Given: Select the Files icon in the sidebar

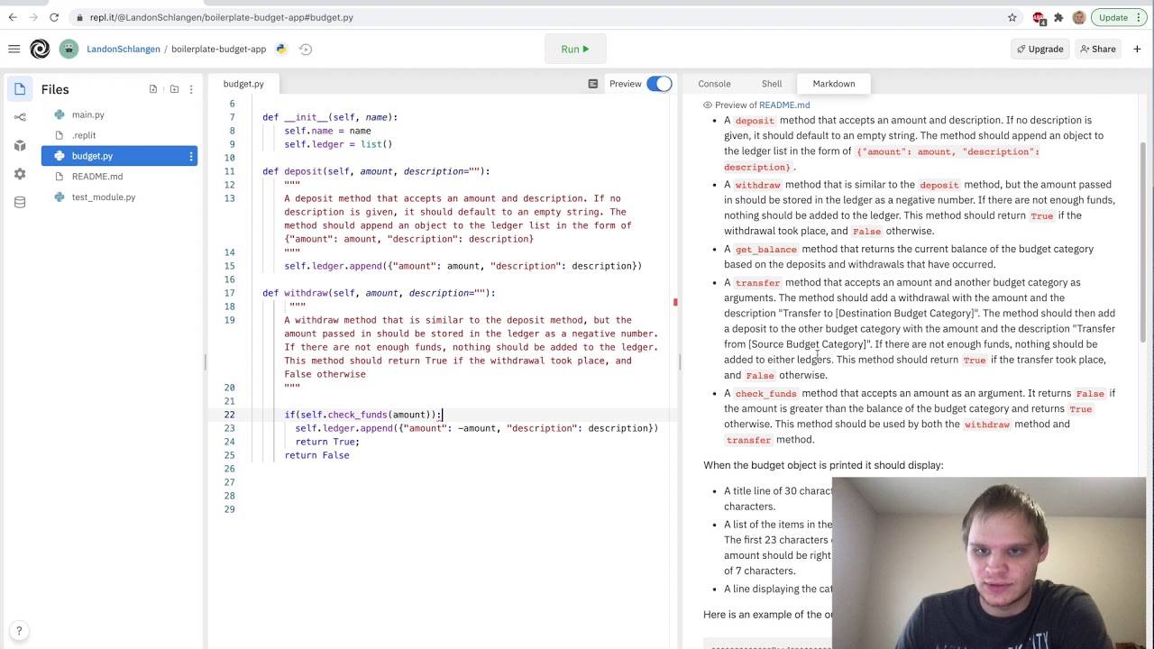Looking at the screenshot, I should [x=20, y=88].
